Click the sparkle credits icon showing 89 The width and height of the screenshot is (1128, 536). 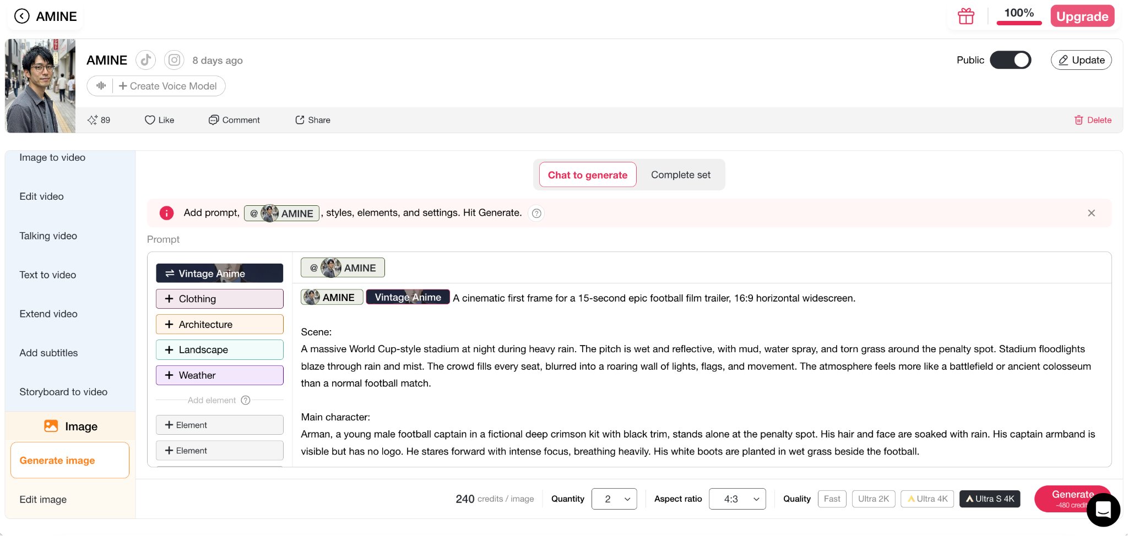coord(93,120)
